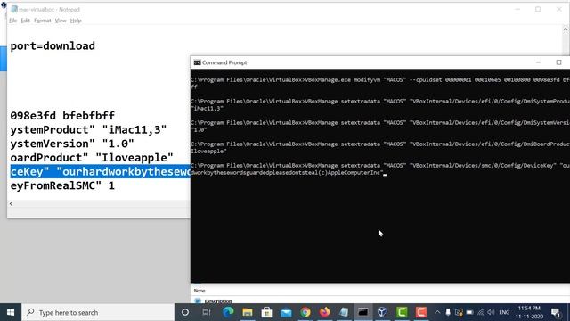Open Task View on taskbar
The image size is (570, 321).
(207, 312)
